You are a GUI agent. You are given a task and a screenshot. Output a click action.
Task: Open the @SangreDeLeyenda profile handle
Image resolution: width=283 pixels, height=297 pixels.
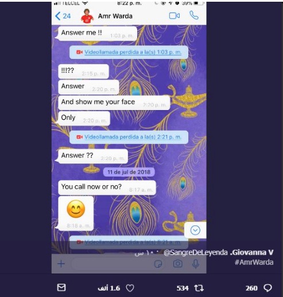click(196, 252)
